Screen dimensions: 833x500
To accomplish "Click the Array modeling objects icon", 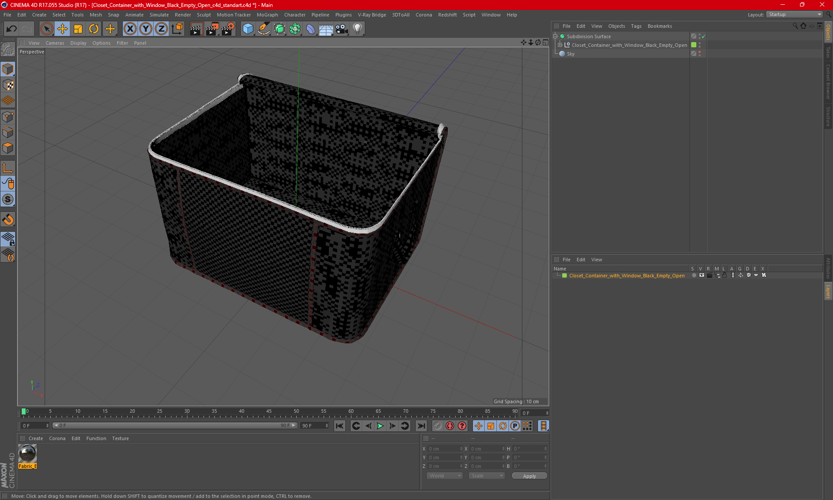I will (x=295, y=29).
